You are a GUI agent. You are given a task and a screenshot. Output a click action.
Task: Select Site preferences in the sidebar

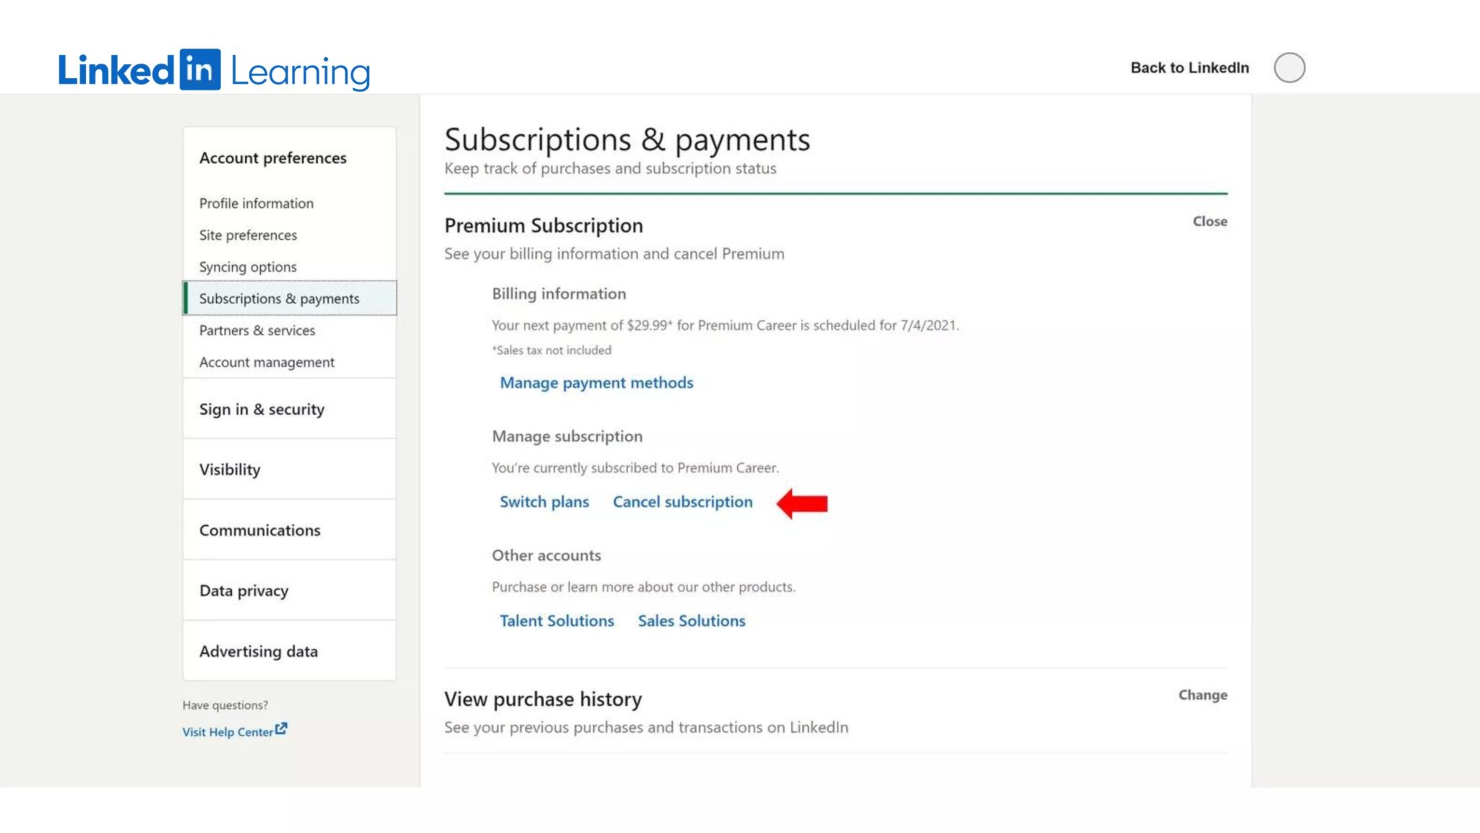[x=248, y=235]
